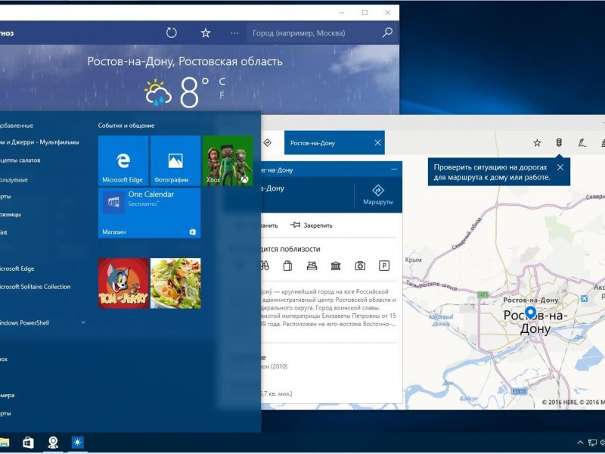Image resolution: width=605 pixels, height=454 pixels.
Task: Open the Xbox tile
Action: [x=228, y=160]
